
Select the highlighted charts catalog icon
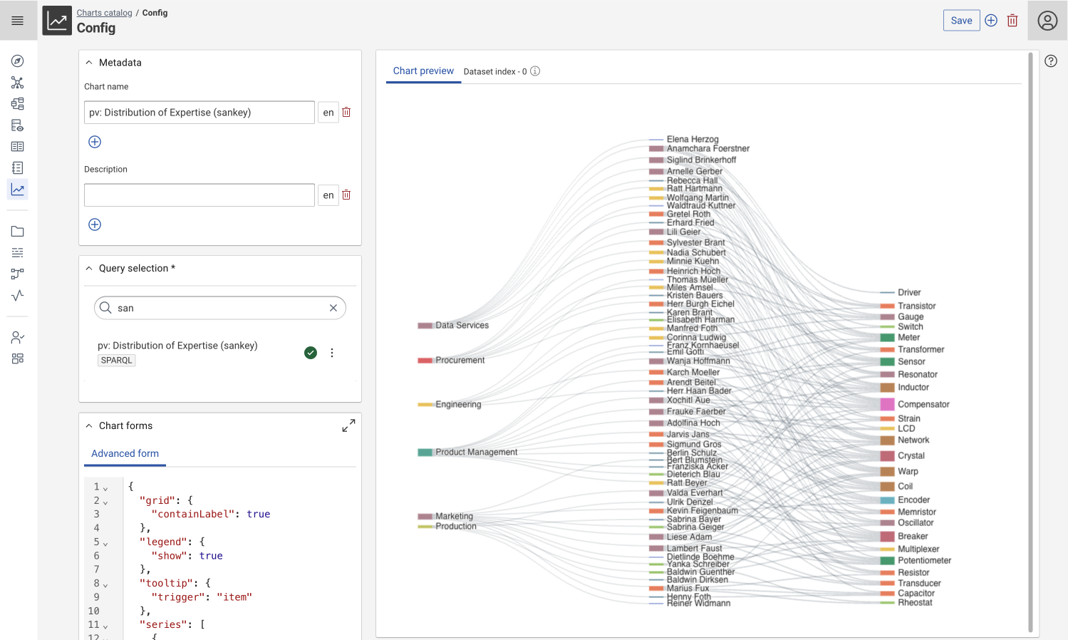point(17,189)
